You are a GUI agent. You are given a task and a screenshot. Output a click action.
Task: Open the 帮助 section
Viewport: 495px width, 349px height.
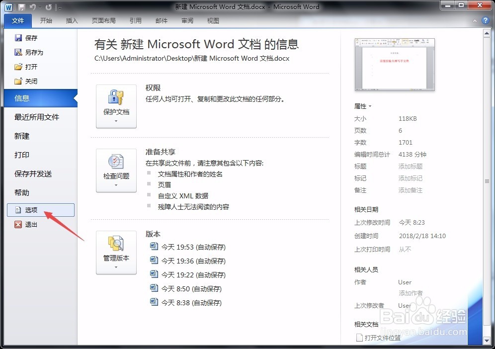(x=22, y=193)
